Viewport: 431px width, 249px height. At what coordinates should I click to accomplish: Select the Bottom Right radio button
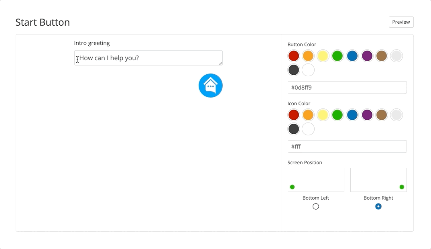point(378,206)
